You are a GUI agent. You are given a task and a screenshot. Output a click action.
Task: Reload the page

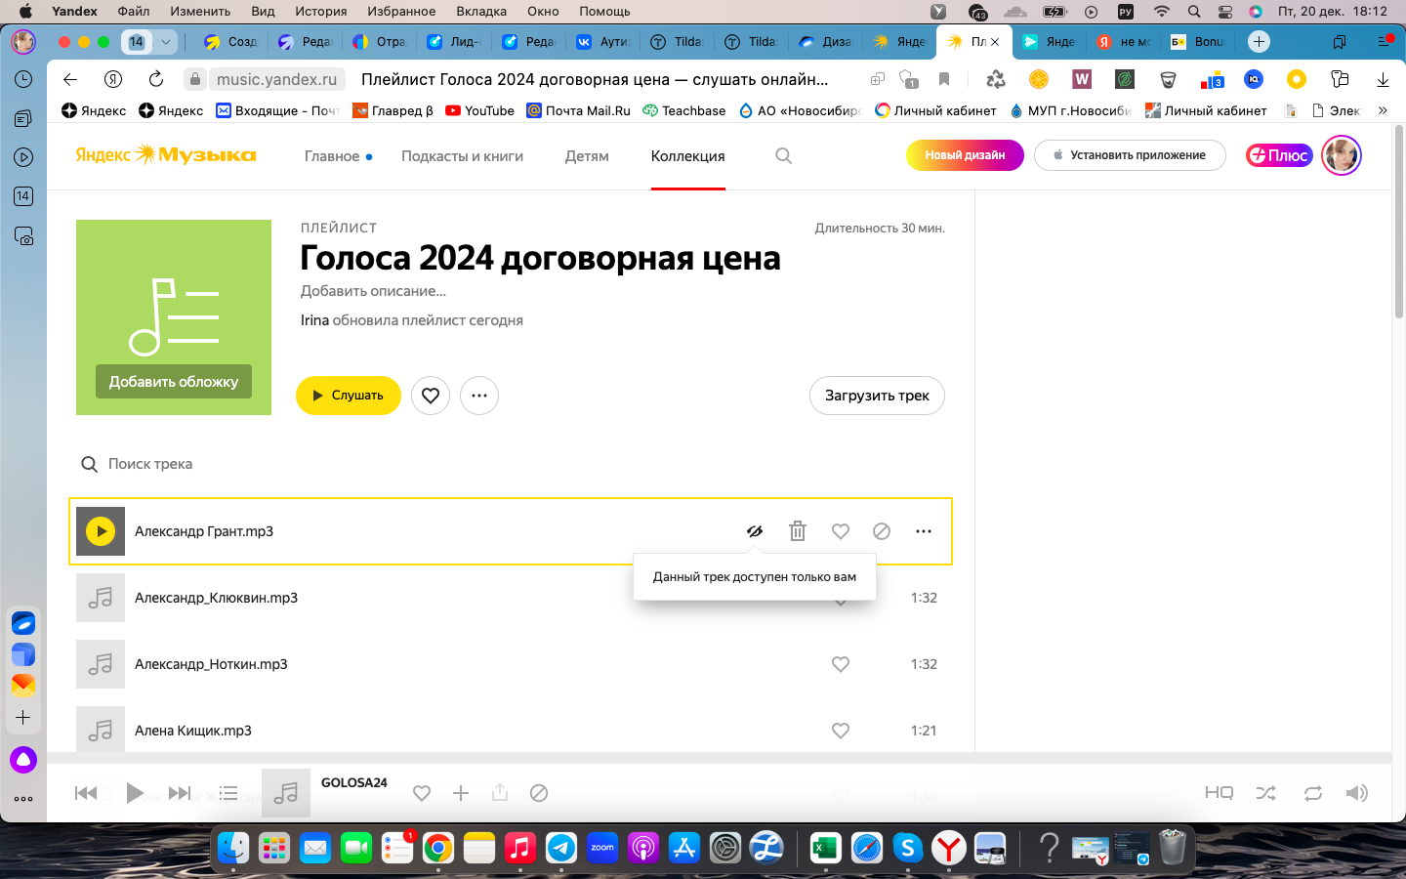coord(156,79)
